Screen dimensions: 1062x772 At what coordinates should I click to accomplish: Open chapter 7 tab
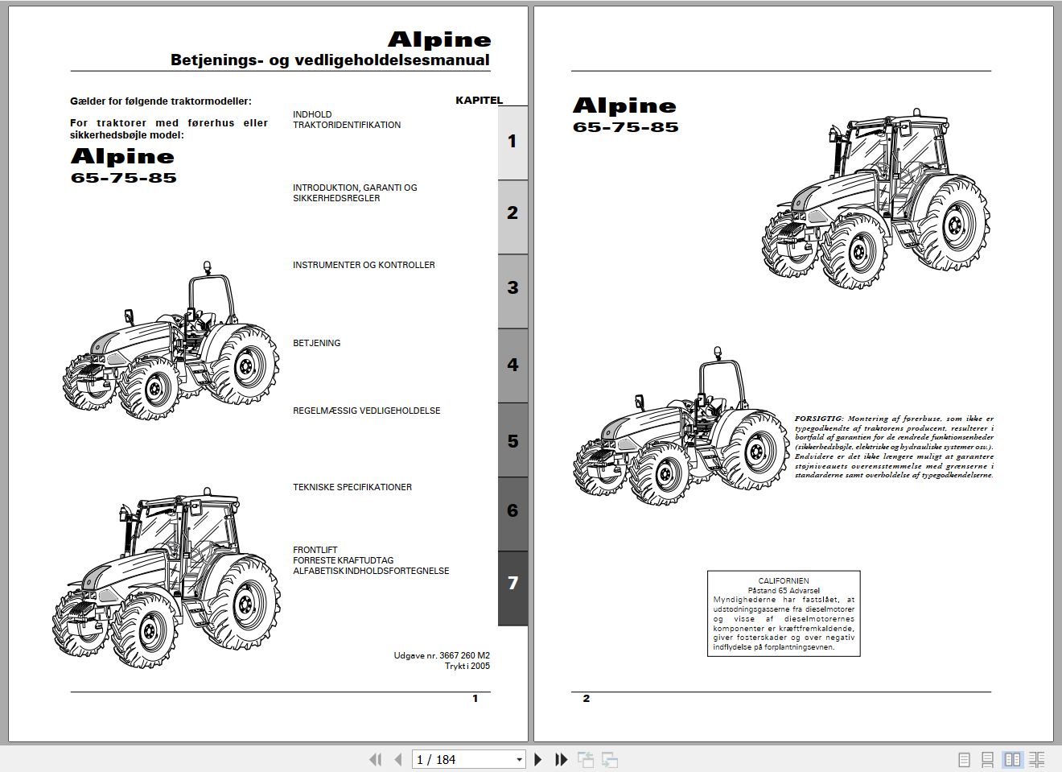click(x=512, y=588)
